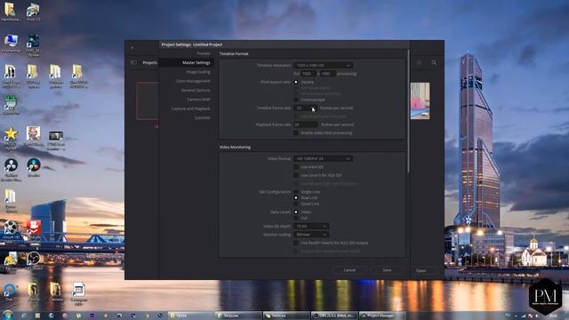Select the red-outlined project thumbnail
The image size is (569, 320).
[148, 100]
